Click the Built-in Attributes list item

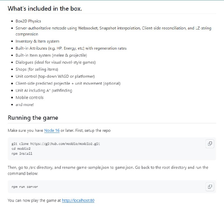(x=71, y=48)
